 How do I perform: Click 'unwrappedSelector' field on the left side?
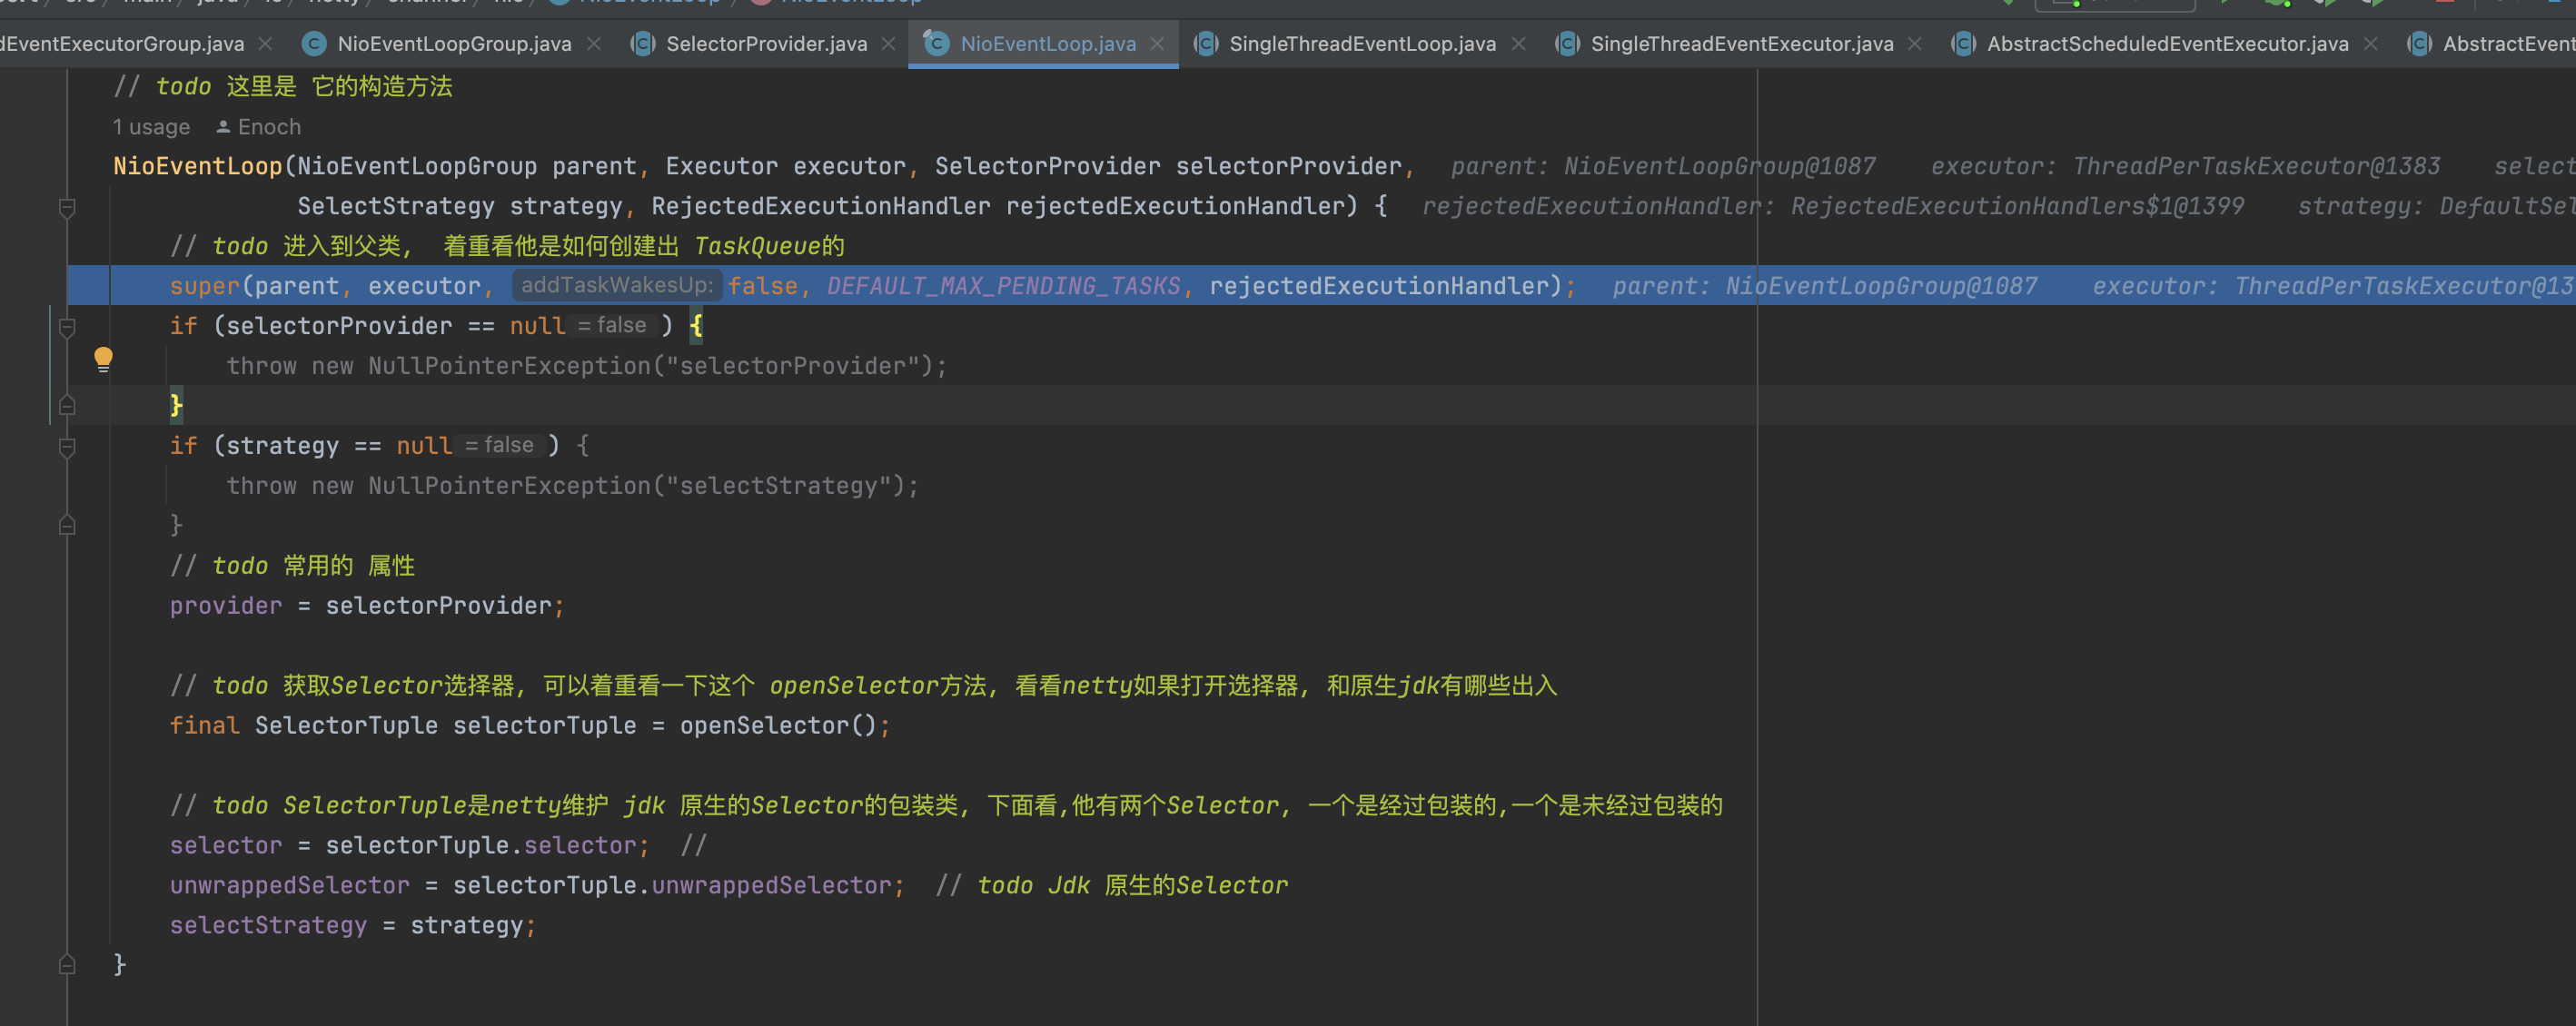pyautogui.click(x=290, y=885)
